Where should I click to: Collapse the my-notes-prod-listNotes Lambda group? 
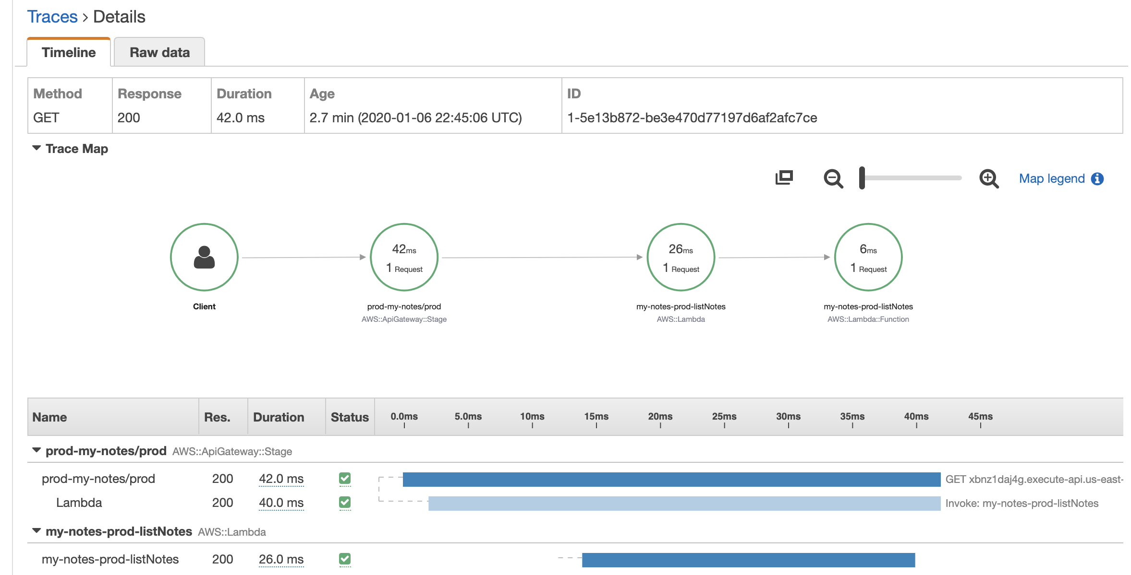click(36, 531)
